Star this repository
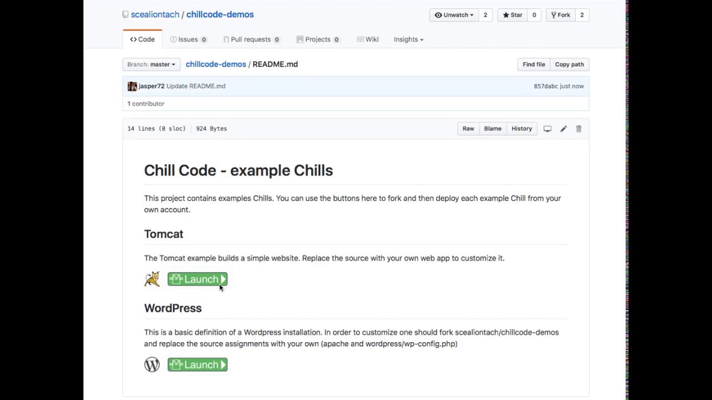This screenshot has height=400, width=712. coord(512,15)
